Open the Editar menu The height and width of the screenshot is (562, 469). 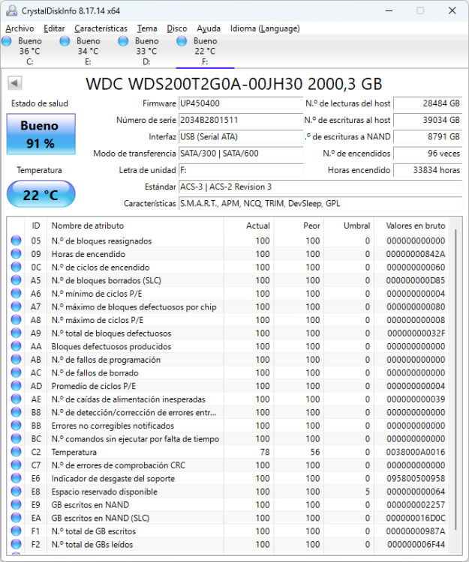pyautogui.click(x=54, y=28)
